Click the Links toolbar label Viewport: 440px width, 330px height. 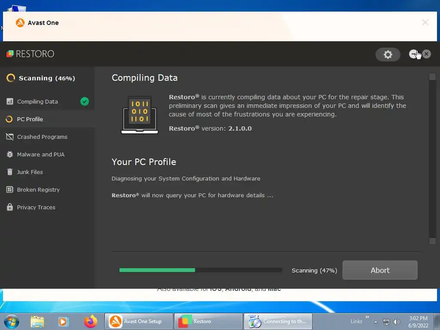tap(356, 321)
